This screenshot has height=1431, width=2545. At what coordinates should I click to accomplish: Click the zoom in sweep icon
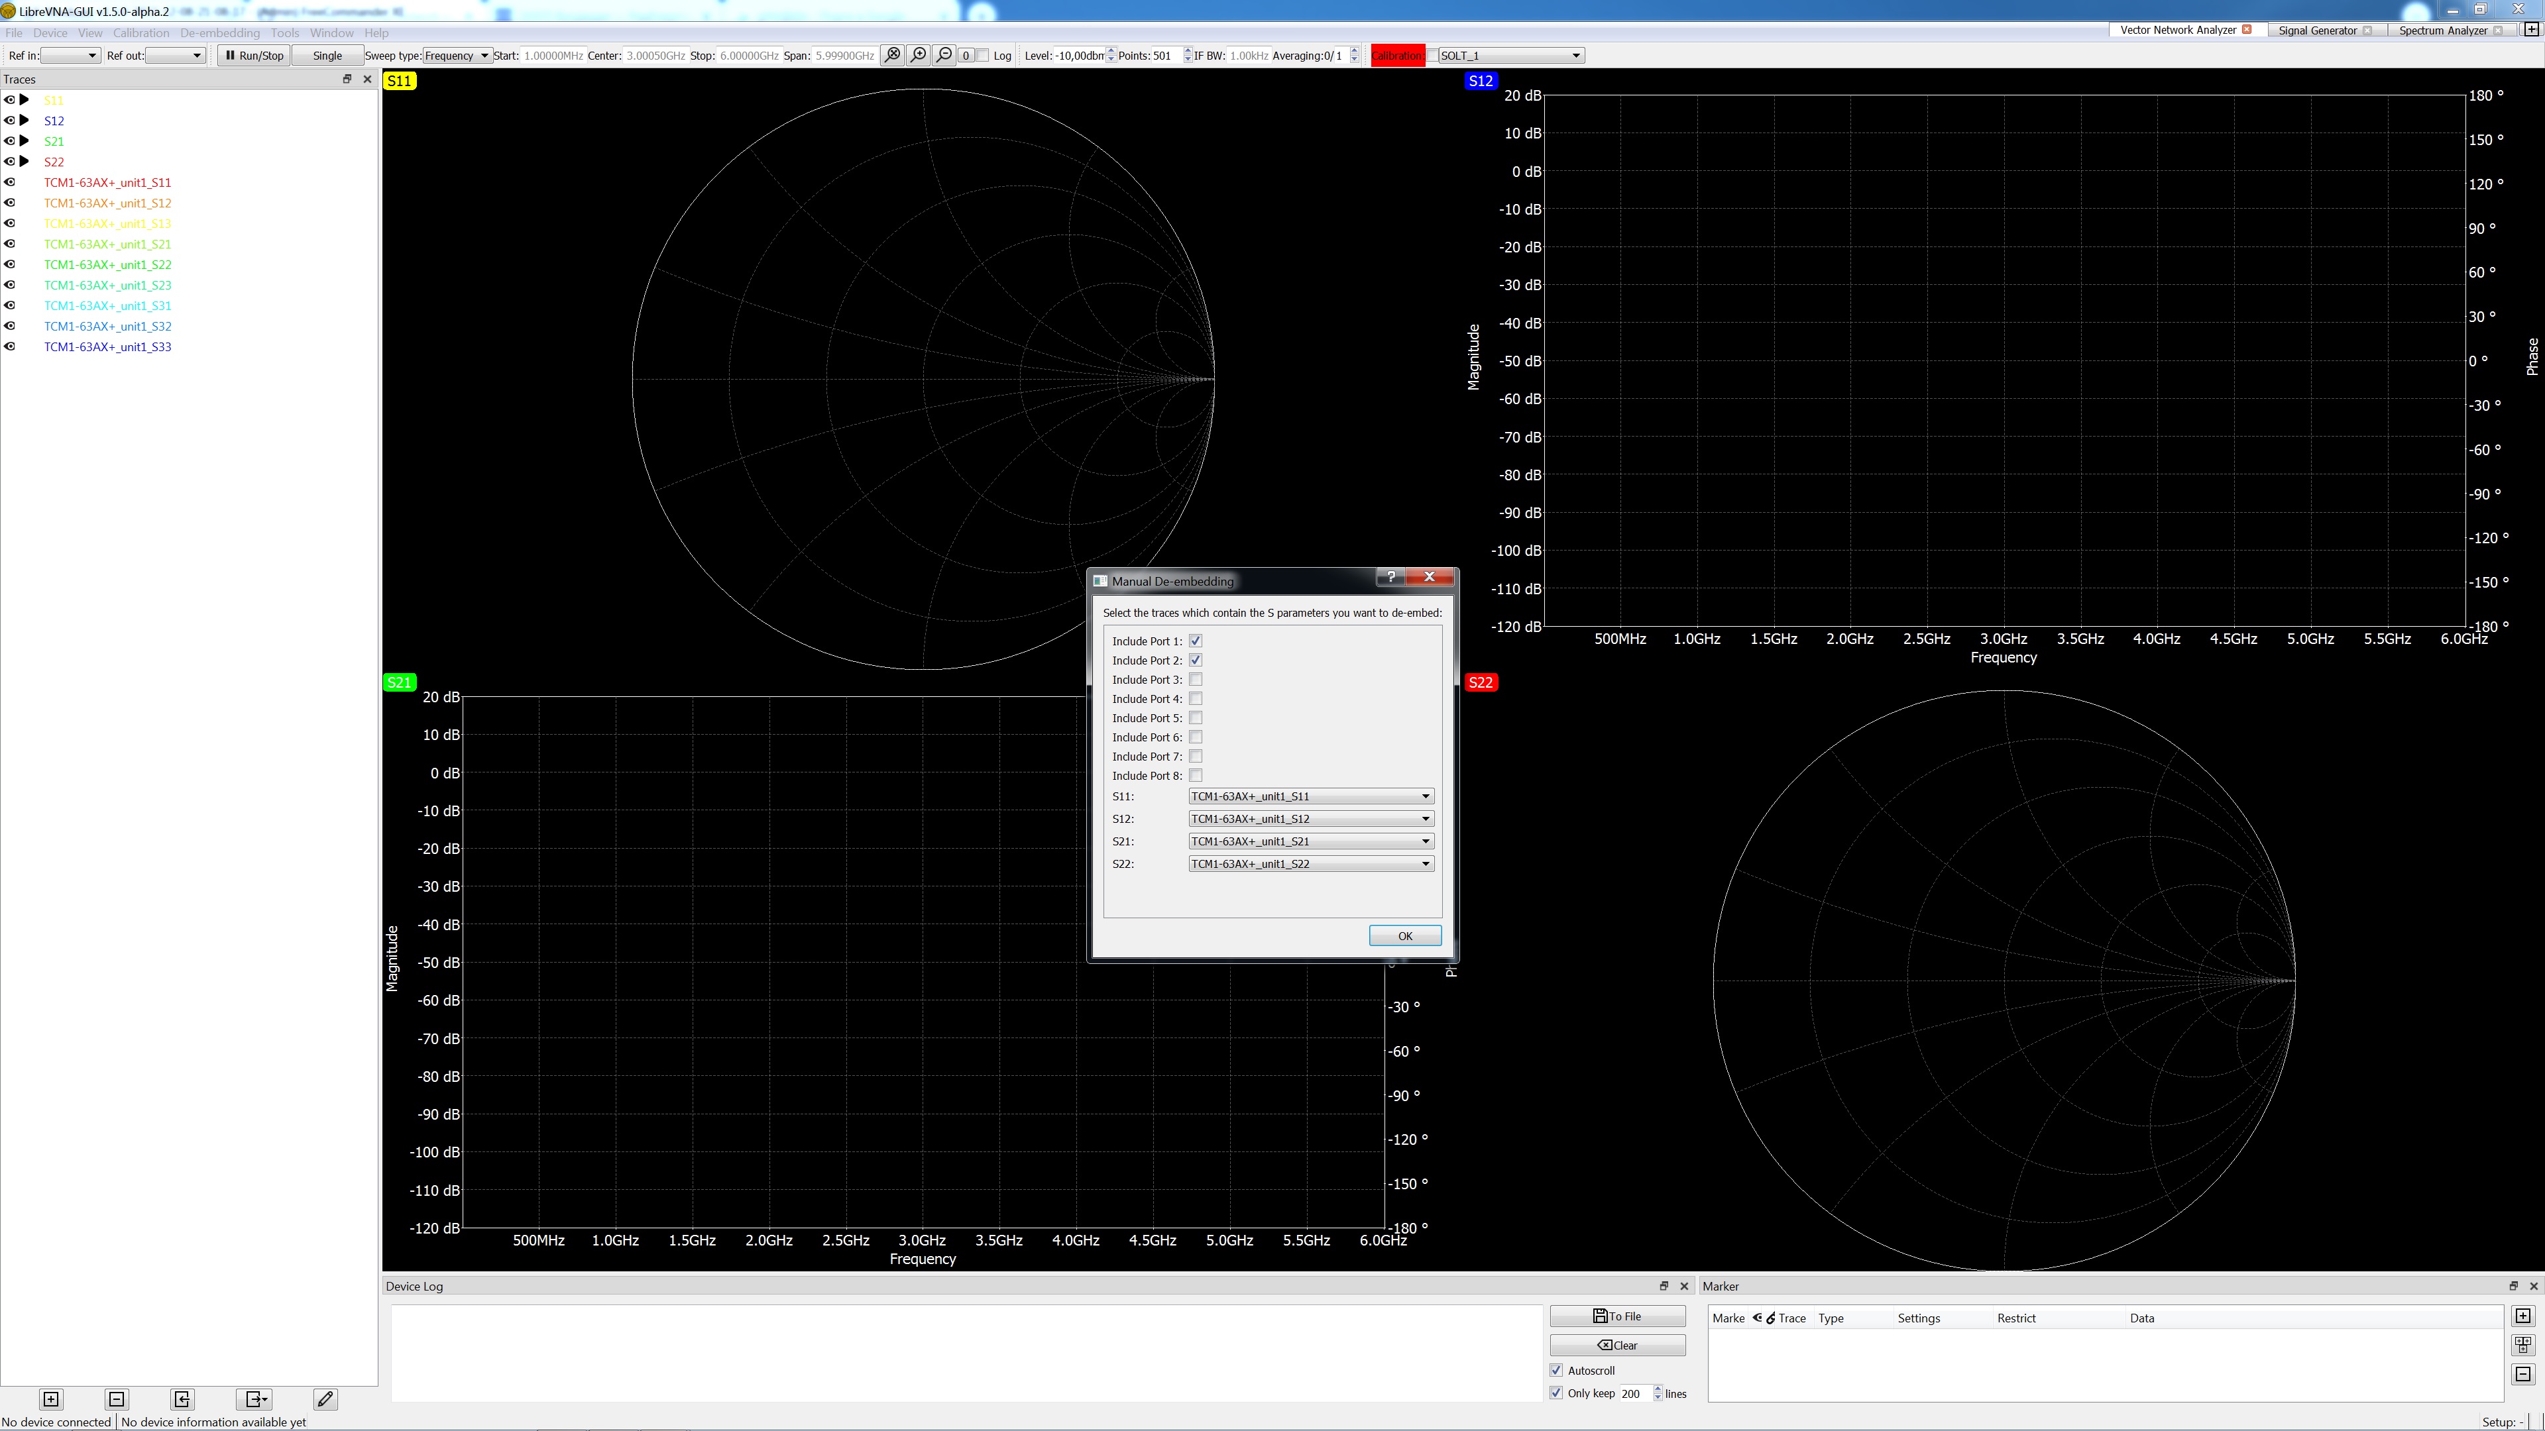[x=918, y=55]
